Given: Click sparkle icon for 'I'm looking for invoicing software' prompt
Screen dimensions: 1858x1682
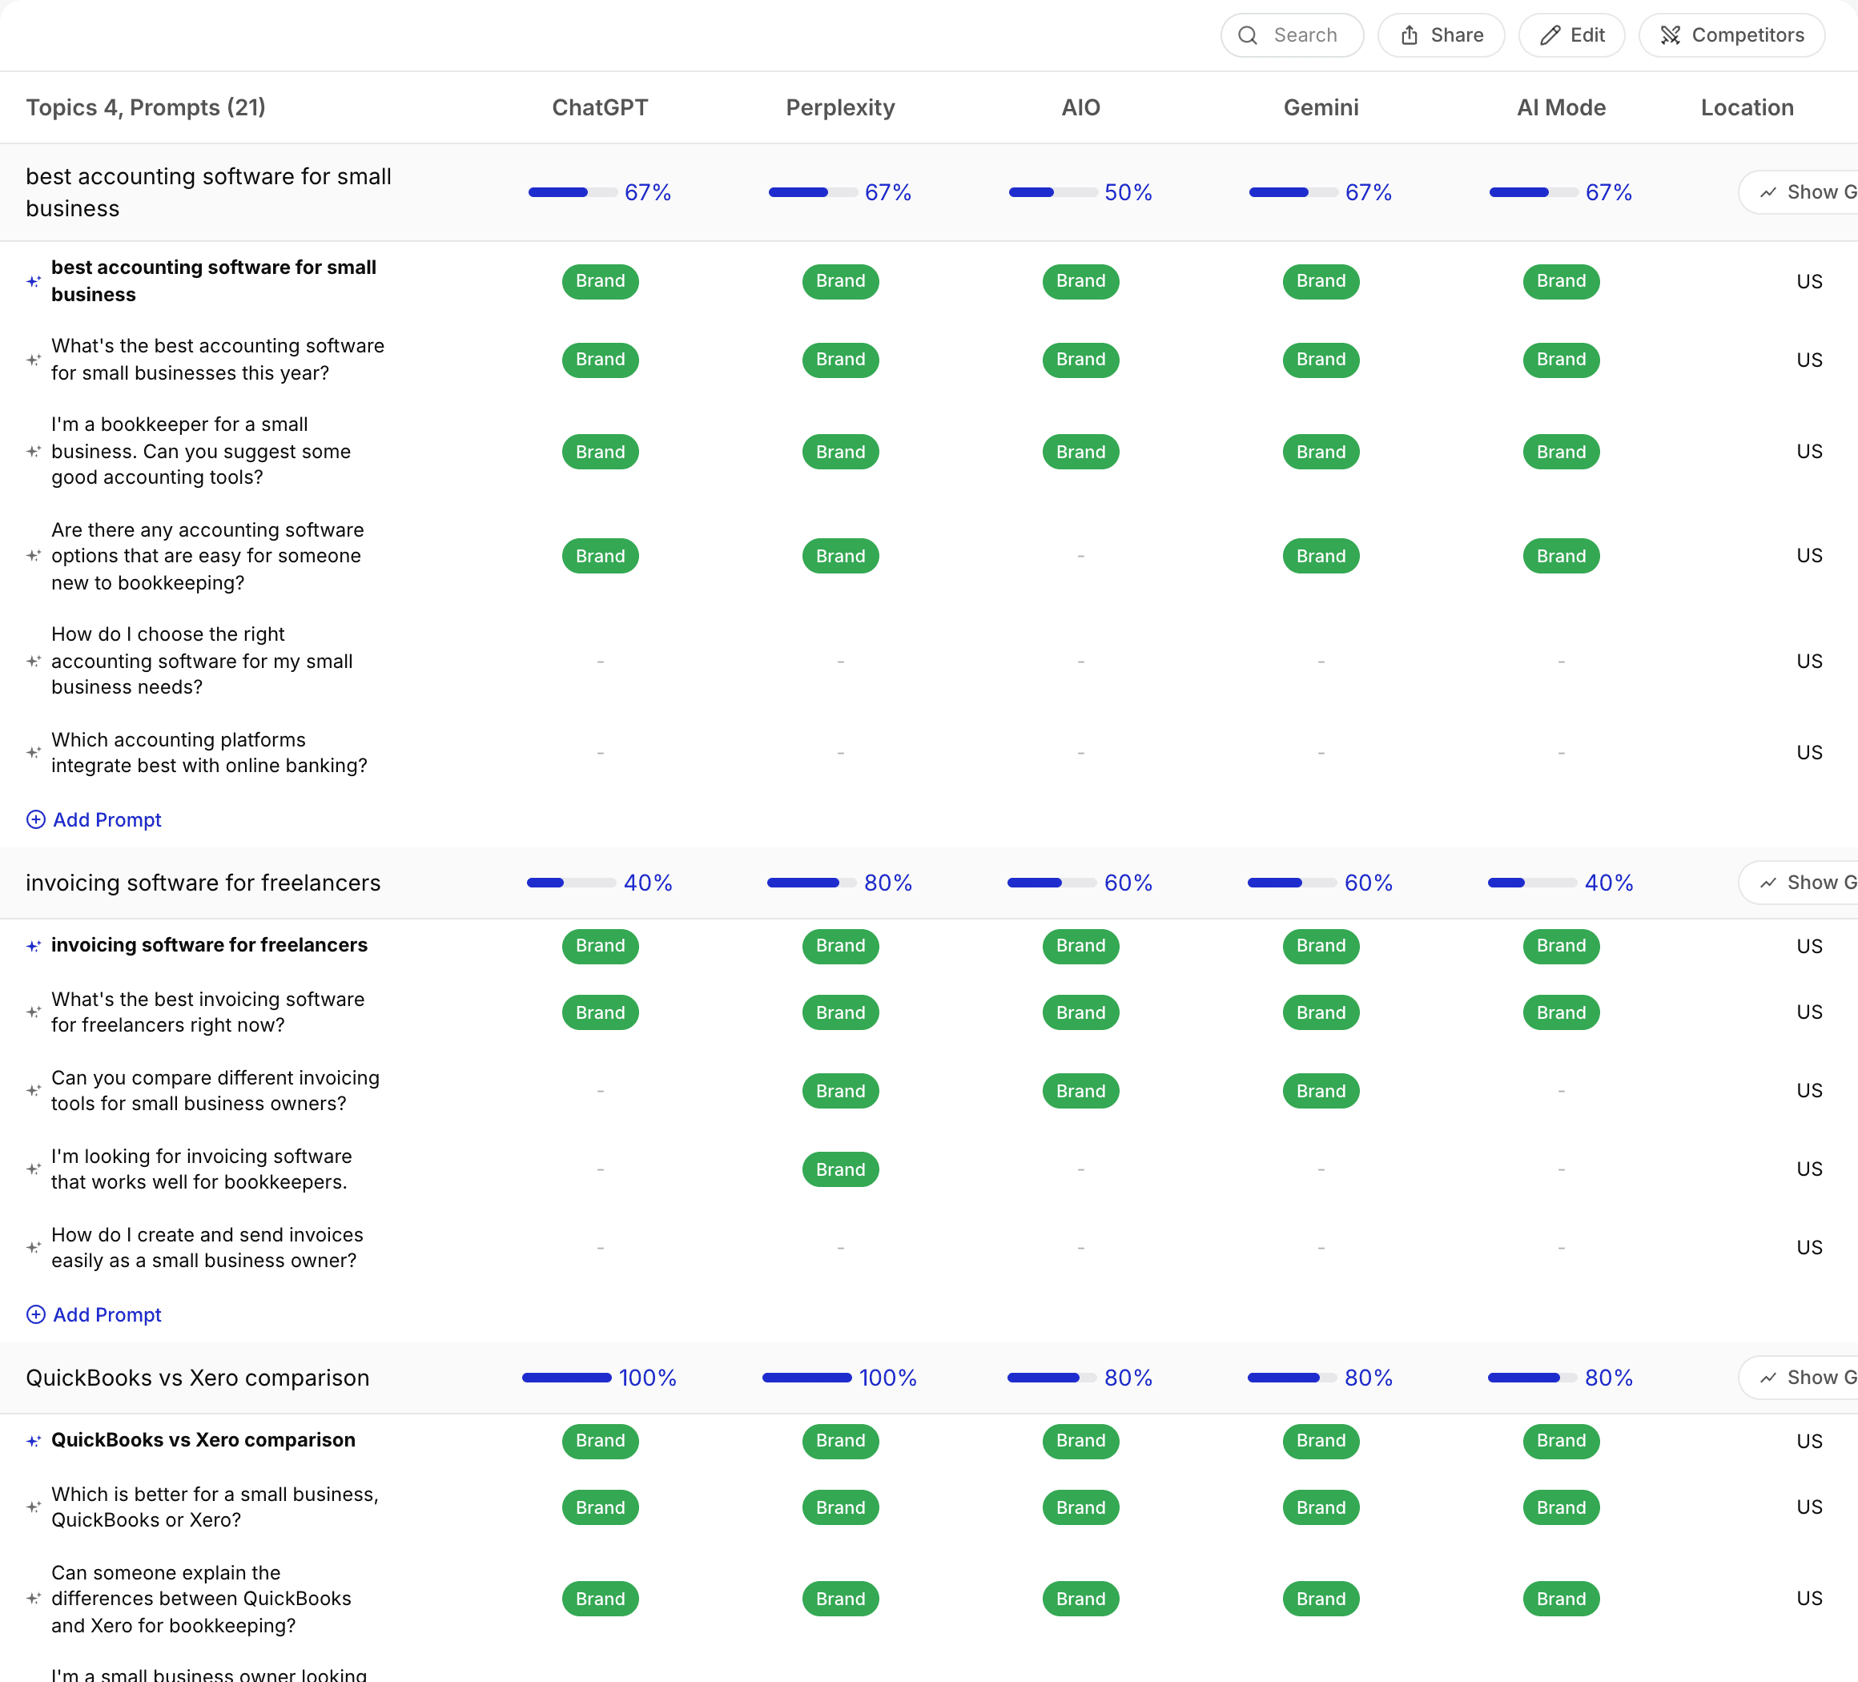Looking at the screenshot, I should pos(34,1169).
